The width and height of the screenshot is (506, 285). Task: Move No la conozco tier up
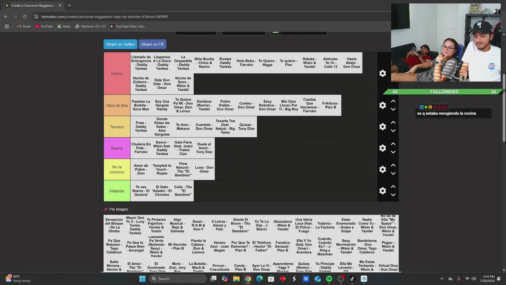[393, 165]
